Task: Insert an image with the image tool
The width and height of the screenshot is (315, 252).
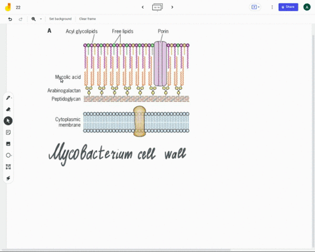Action: point(8,144)
